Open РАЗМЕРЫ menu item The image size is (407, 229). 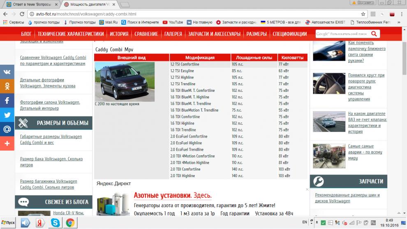point(257,34)
